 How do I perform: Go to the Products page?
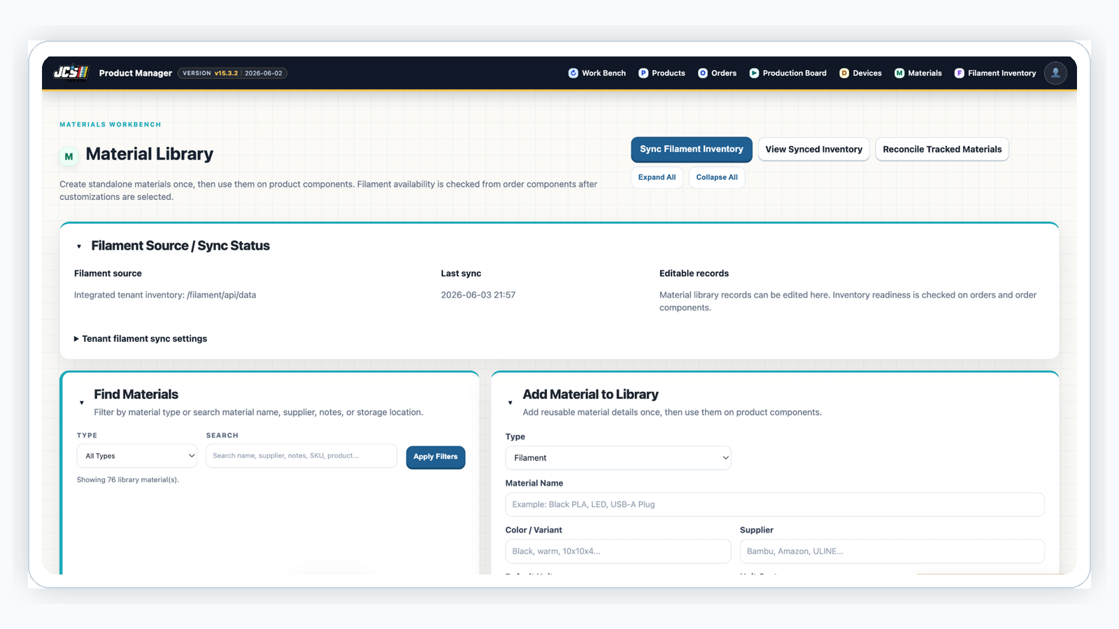[x=662, y=73]
